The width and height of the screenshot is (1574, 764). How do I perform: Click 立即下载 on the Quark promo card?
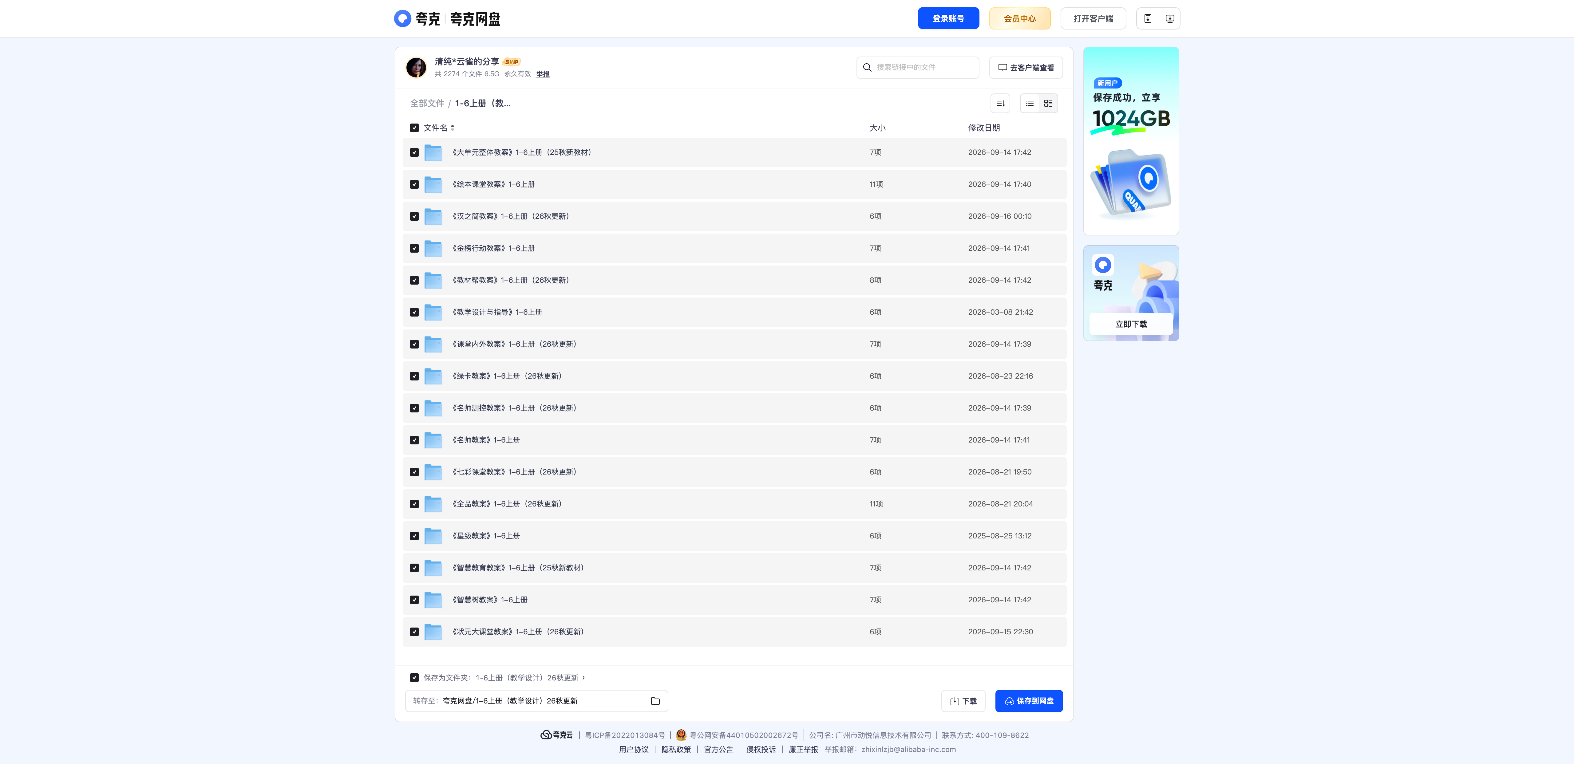(x=1130, y=324)
